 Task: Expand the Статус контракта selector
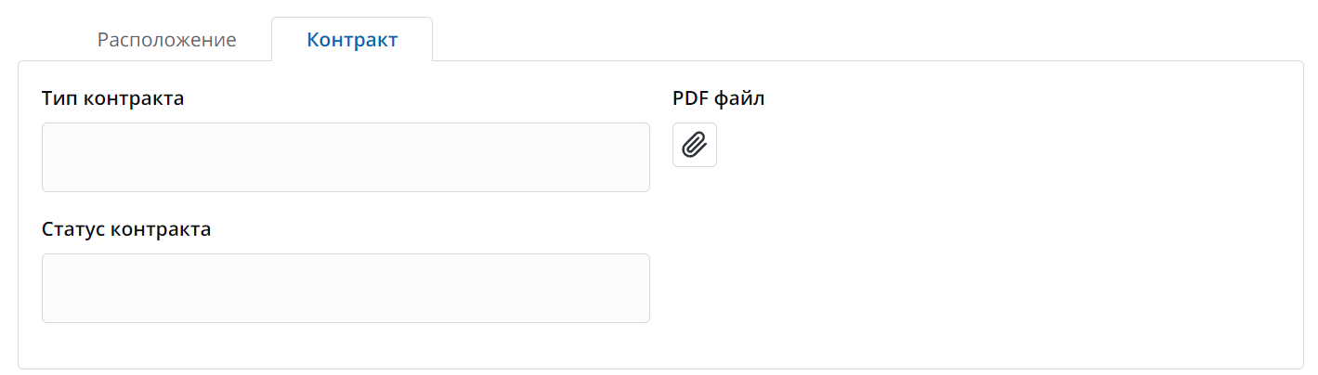[x=346, y=288]
